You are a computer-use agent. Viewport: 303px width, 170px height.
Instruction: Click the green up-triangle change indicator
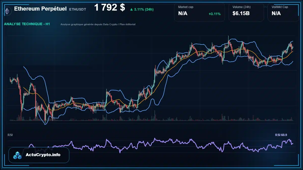(131, 9)
